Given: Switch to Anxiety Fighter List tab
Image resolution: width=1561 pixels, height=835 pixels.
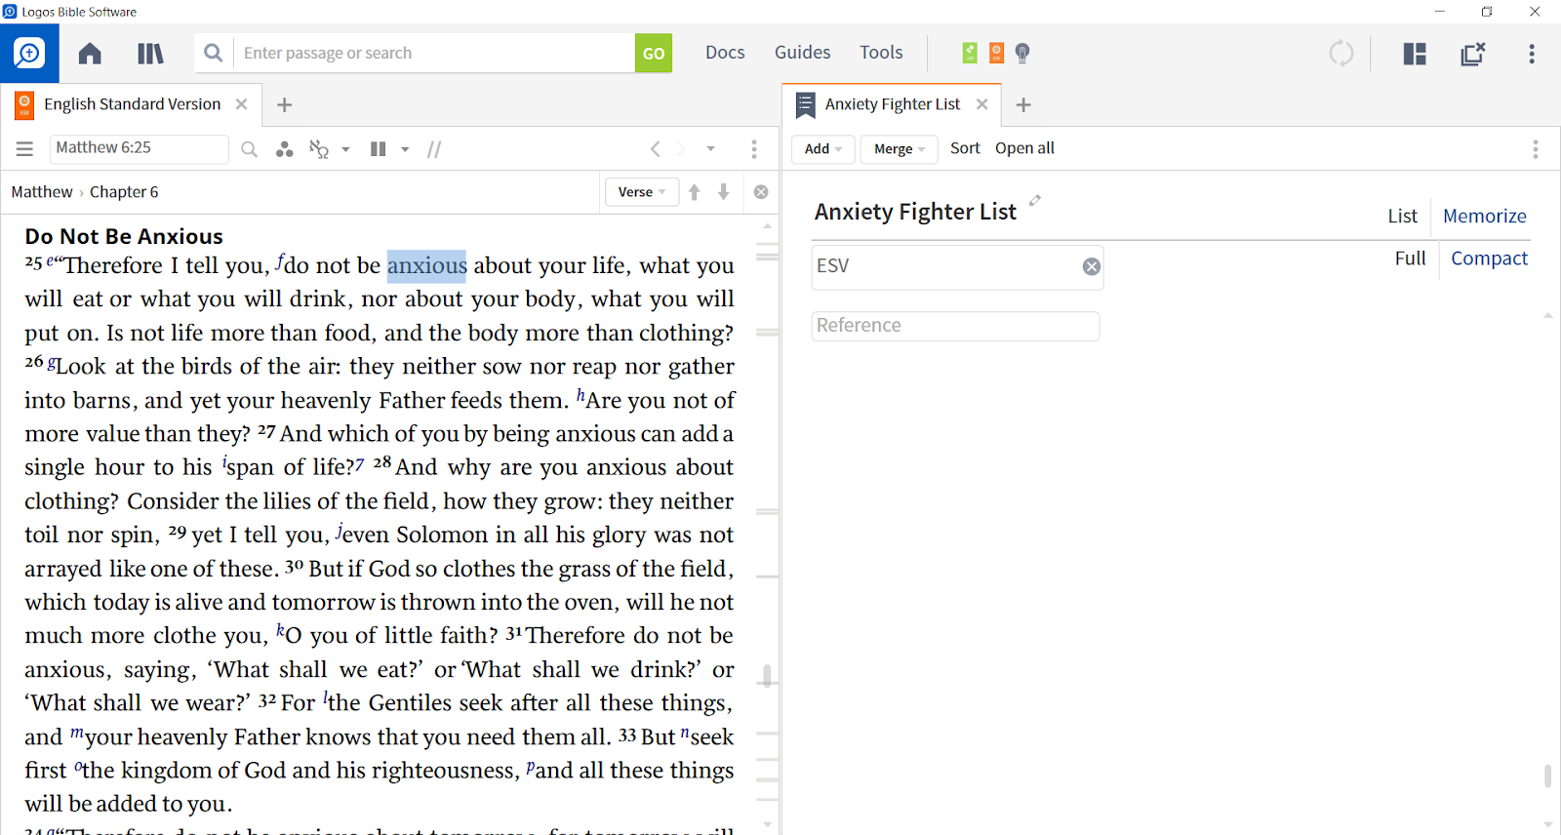Looking at the screenshot, I should point(892,104).
